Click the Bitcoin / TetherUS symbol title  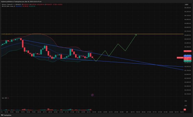click(x=11, y=4)
